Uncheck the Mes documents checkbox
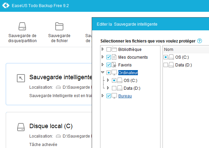This screenshot has width=209, height=148. click(109, 57)
